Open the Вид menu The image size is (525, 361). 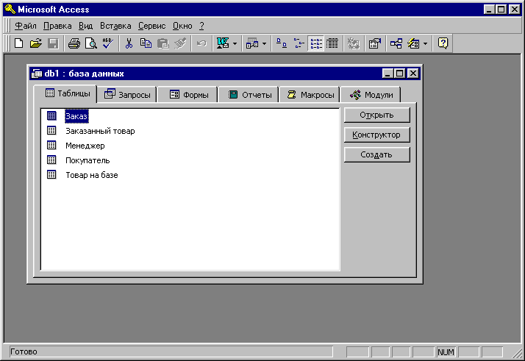[x=86, y=26]
